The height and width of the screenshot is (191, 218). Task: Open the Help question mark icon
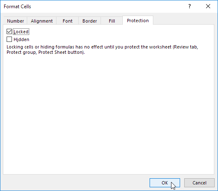[x=190, y=6]
